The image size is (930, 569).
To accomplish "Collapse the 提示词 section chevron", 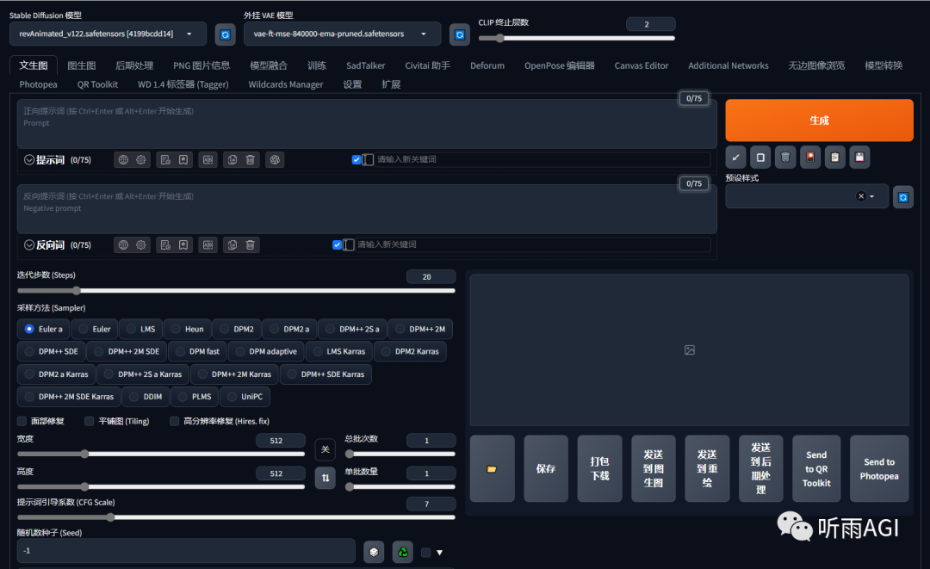I will pos(29,160).
